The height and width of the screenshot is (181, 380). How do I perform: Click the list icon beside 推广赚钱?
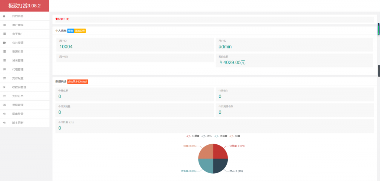point(4,25)
